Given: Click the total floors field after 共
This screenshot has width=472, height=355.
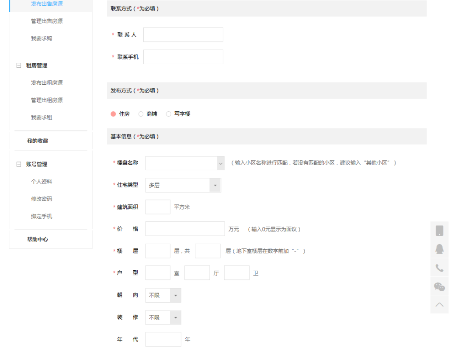Looking at the screenshot, I should tap(208, 251).
